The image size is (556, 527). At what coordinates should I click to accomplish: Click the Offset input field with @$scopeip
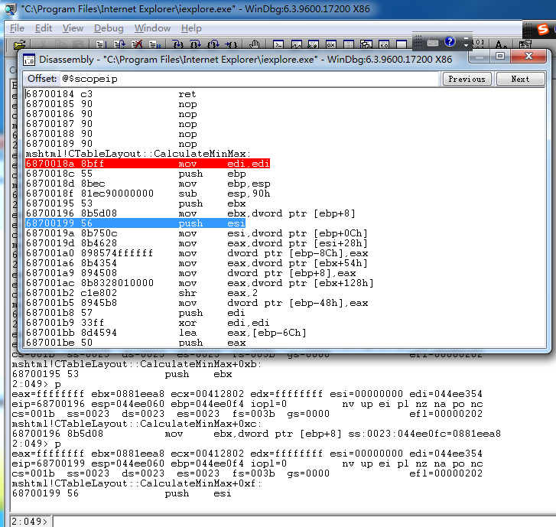pyautogui.click(x=249, y=79)
